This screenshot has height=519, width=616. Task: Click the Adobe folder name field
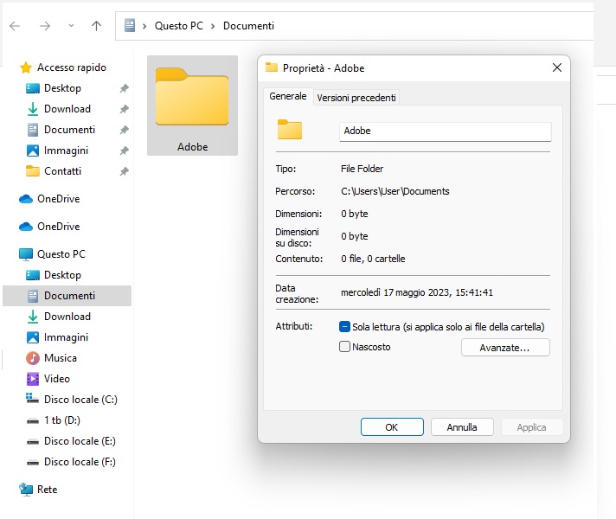(445, 131)
